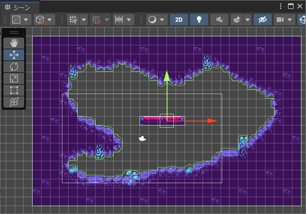This screenshot has width=306, height=214.
Task: Toggle scene lighting lightbulb
Action: pyautogui.click(x=199, y=20)
